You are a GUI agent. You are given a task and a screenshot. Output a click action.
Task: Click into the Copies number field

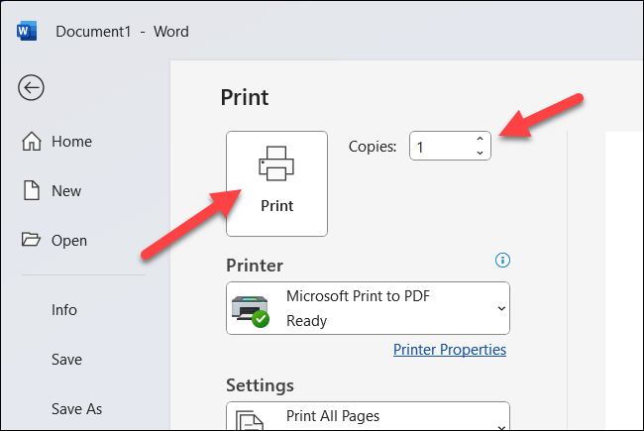pos(441,147)
